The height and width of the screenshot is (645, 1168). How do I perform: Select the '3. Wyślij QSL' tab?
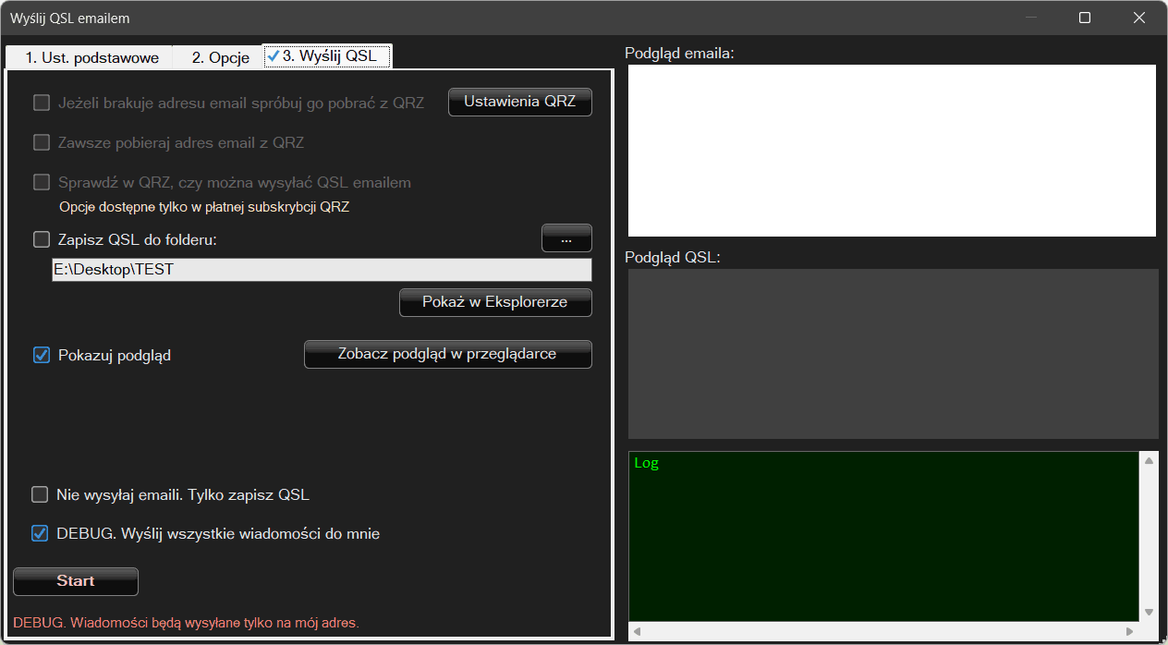(x=328, y=56)
